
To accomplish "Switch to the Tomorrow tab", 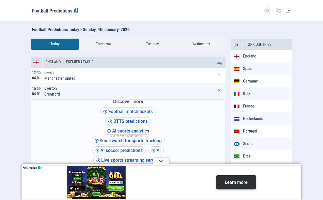I will click(104, 44).
